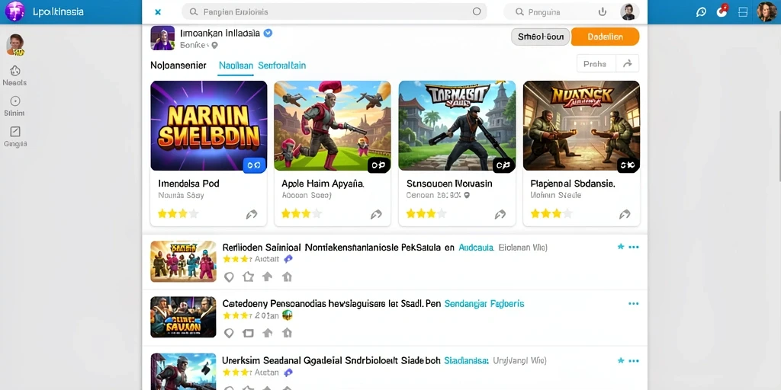
Task: Open the NARNIN SNELBDIN game thumbnail
Action: click(209, 126)
